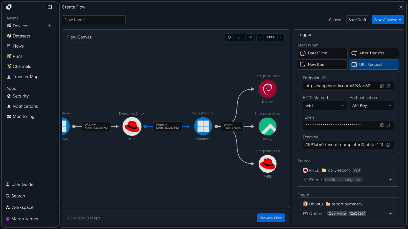Undo last canvas action
The image size is (408, 229).
(229, 37)
